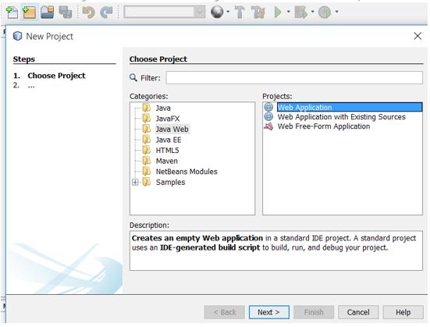Select the HTML5 category
The height and width of the screenshot is (327, 430).
[167, 151]
